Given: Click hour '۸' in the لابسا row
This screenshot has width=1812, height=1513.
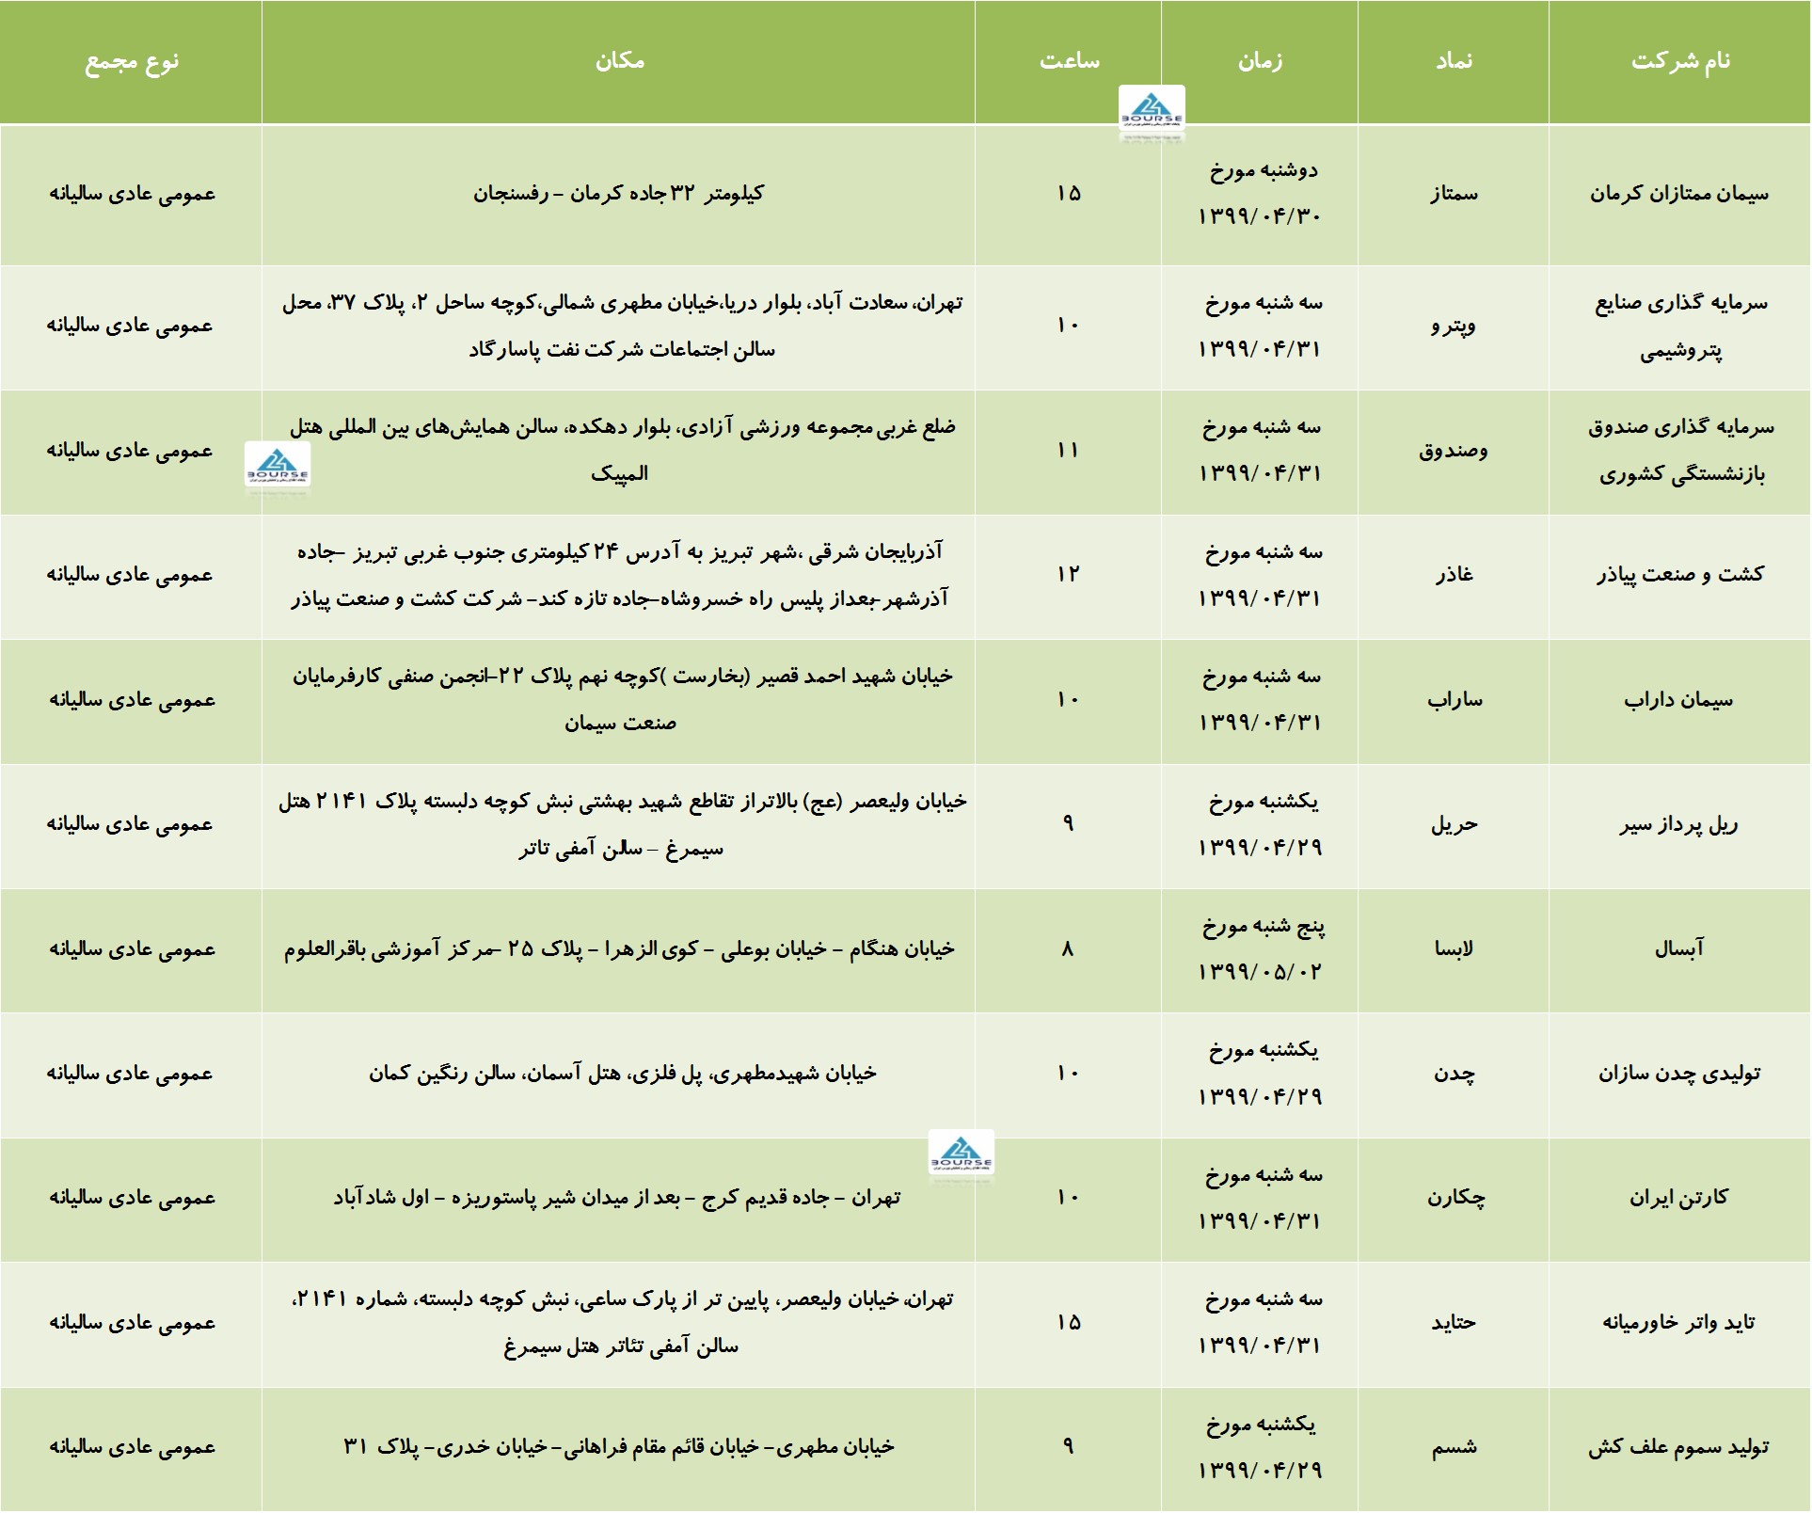Looking at the screenshot, I should 1068,949.
